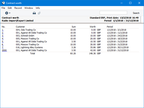The image size is (144, 108).
Task: Minimize the Contract worth window
Action: click(x=121, y=3)
